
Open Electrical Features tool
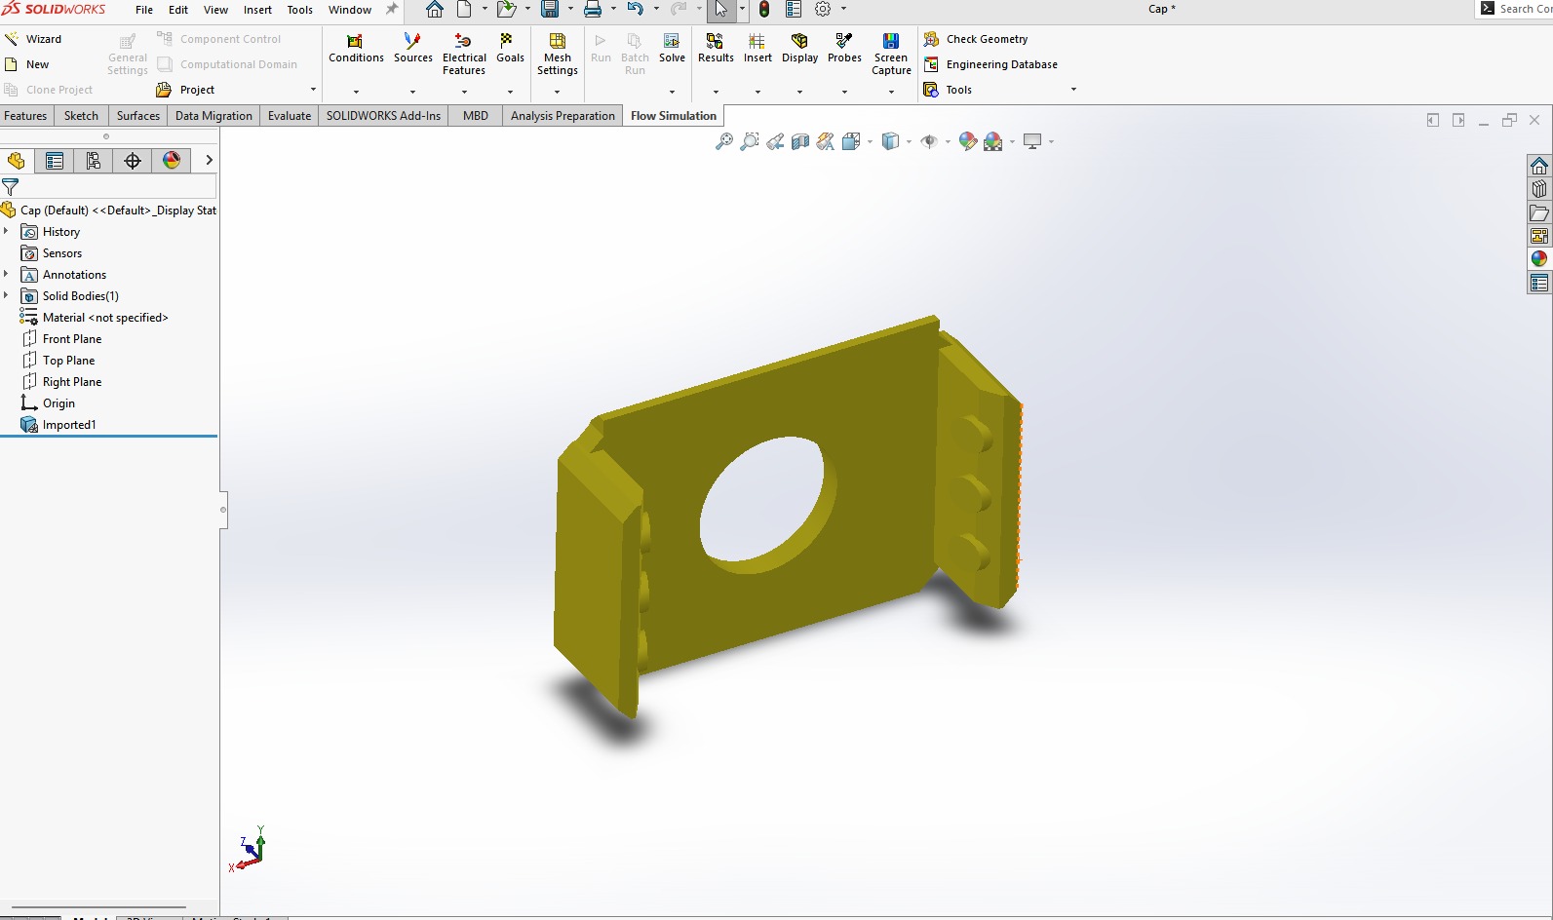pos(464,55)
